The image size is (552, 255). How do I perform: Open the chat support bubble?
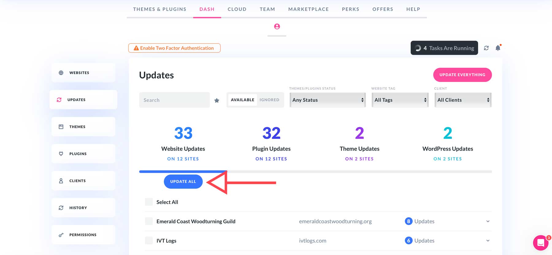point(541,243)
